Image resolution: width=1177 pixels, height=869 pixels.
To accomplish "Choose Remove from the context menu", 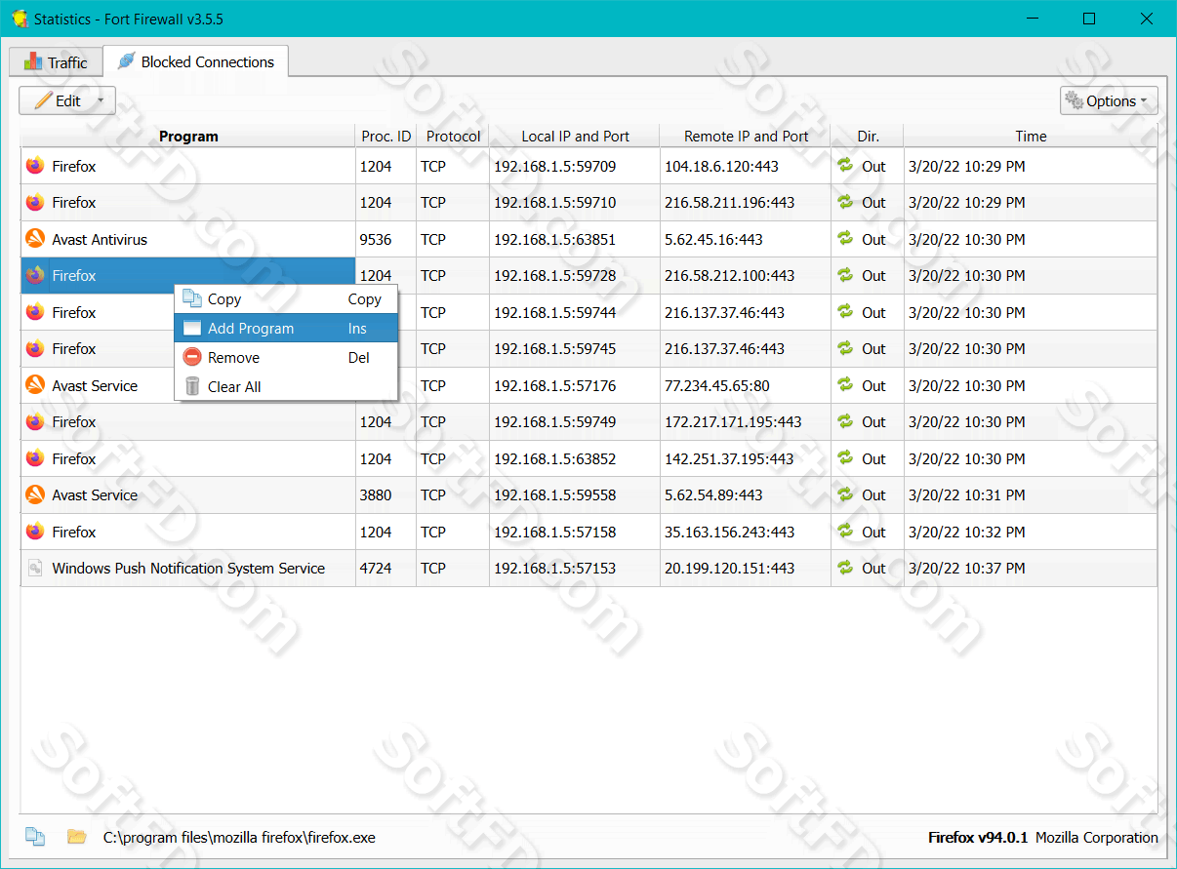I will click(x=286, y=358).
